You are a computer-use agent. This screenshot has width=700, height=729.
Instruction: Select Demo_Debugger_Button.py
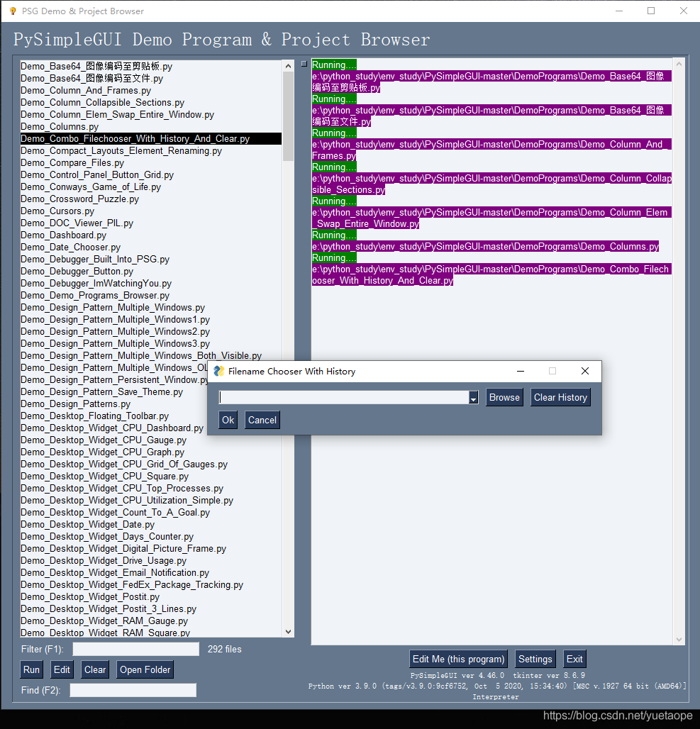pyautogui.click(x=150, y=272)
